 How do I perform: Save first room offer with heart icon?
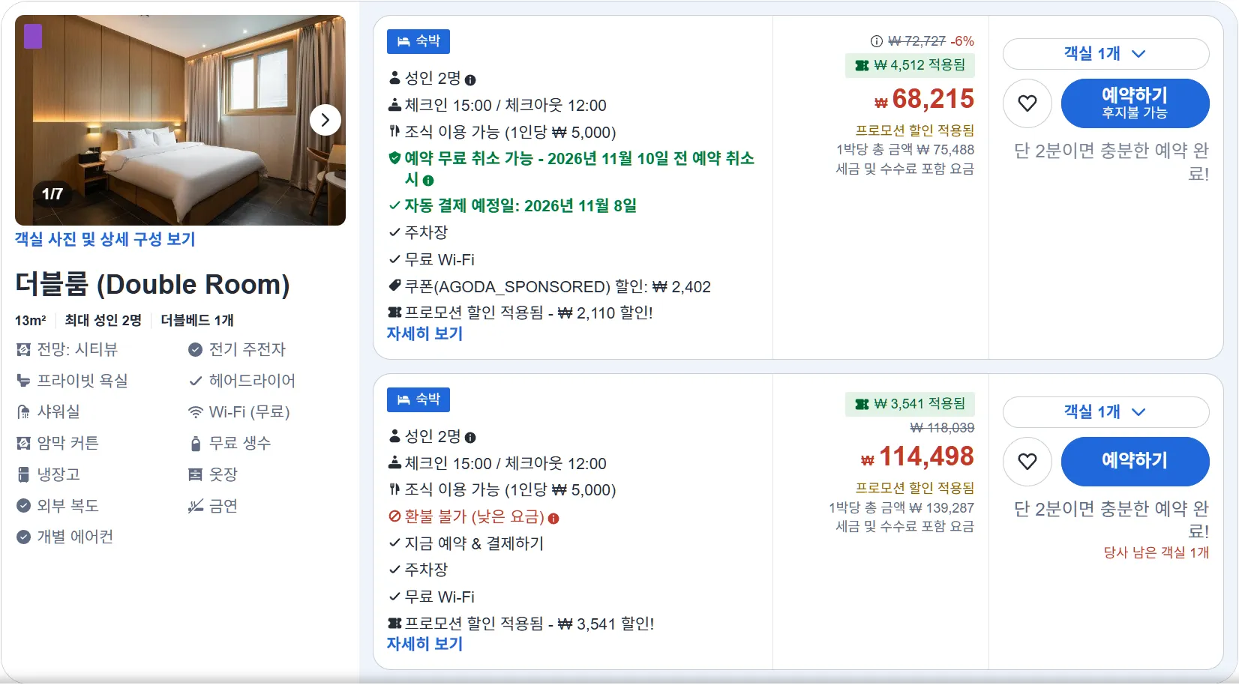click(x=1027, y=103)
